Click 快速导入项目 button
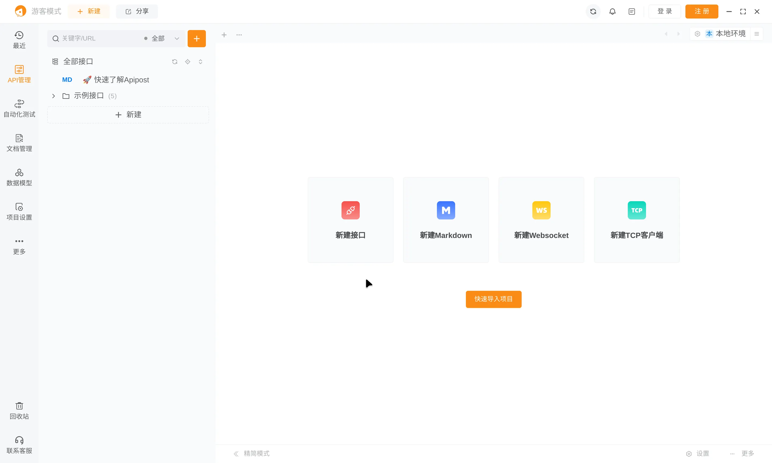Viewport: 772px width, 463px height. pos(493,299)
